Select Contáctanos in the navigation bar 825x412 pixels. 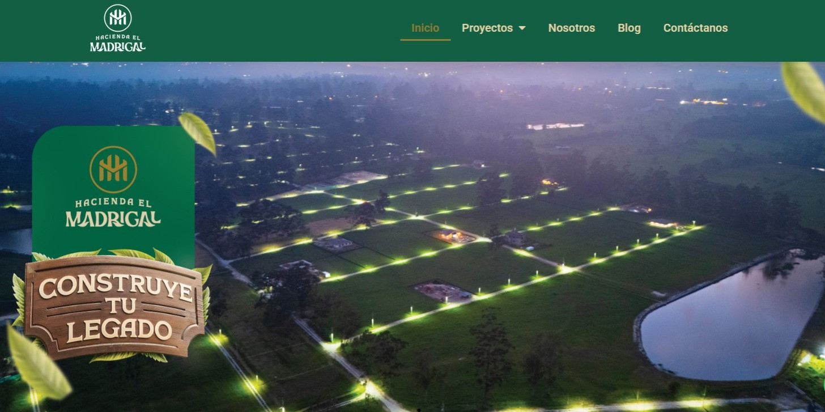pos(695,28)
